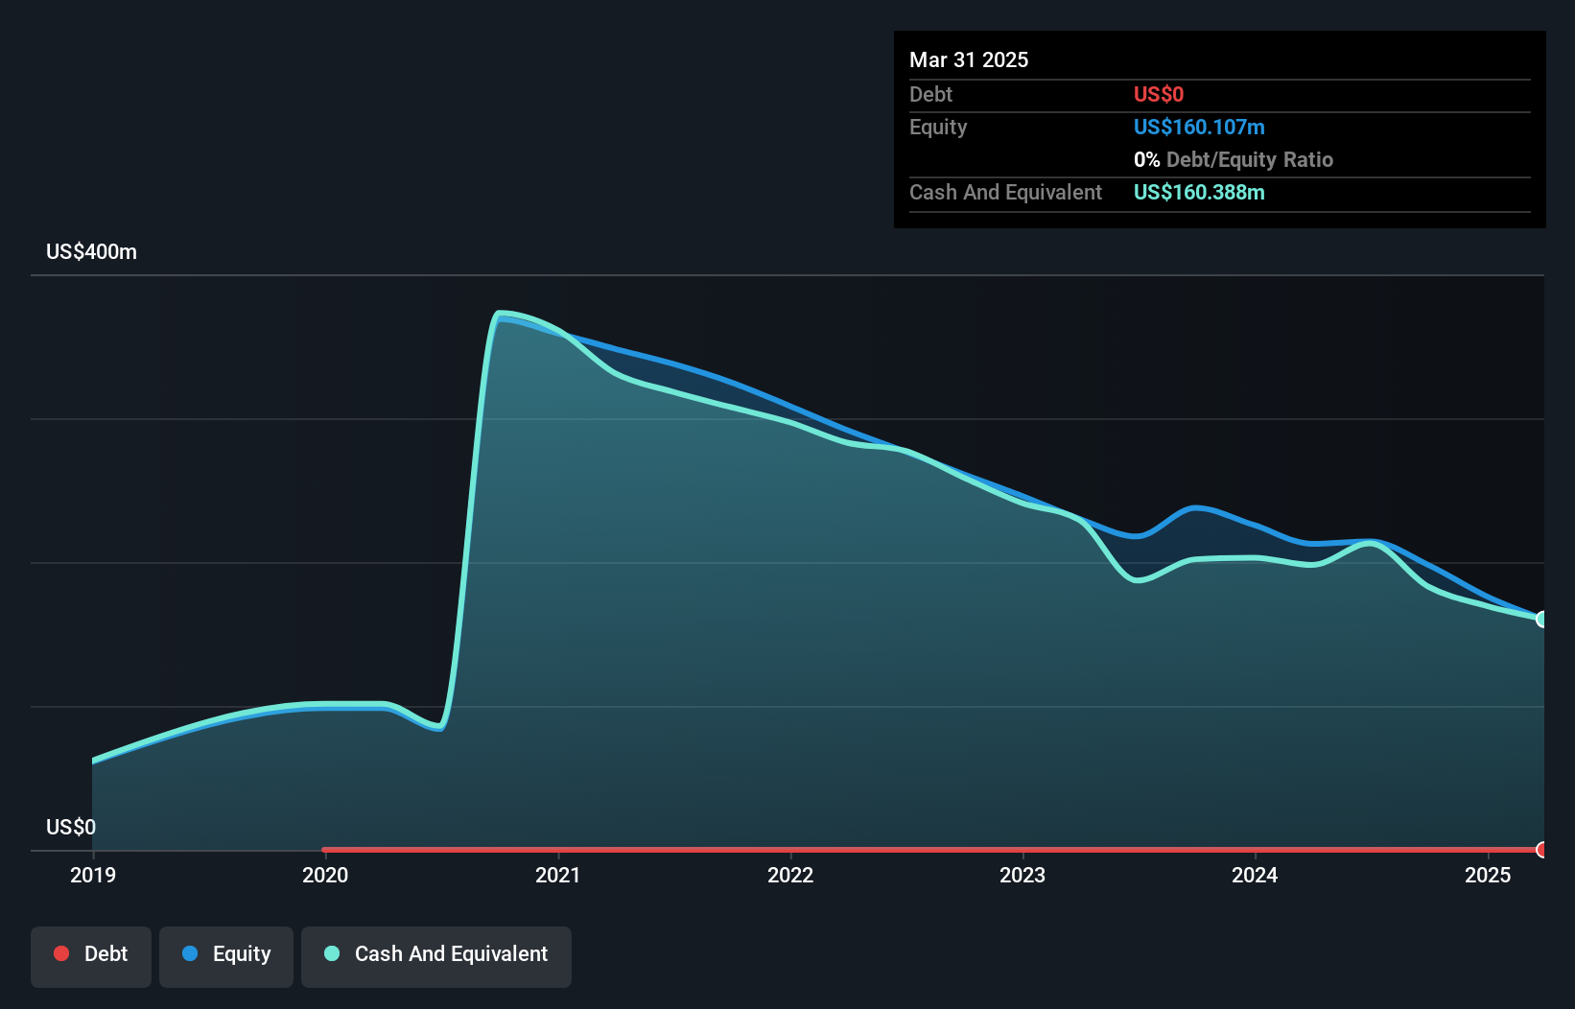
Task: Toggle the Debt series legend button
Action: pos(91,956)
